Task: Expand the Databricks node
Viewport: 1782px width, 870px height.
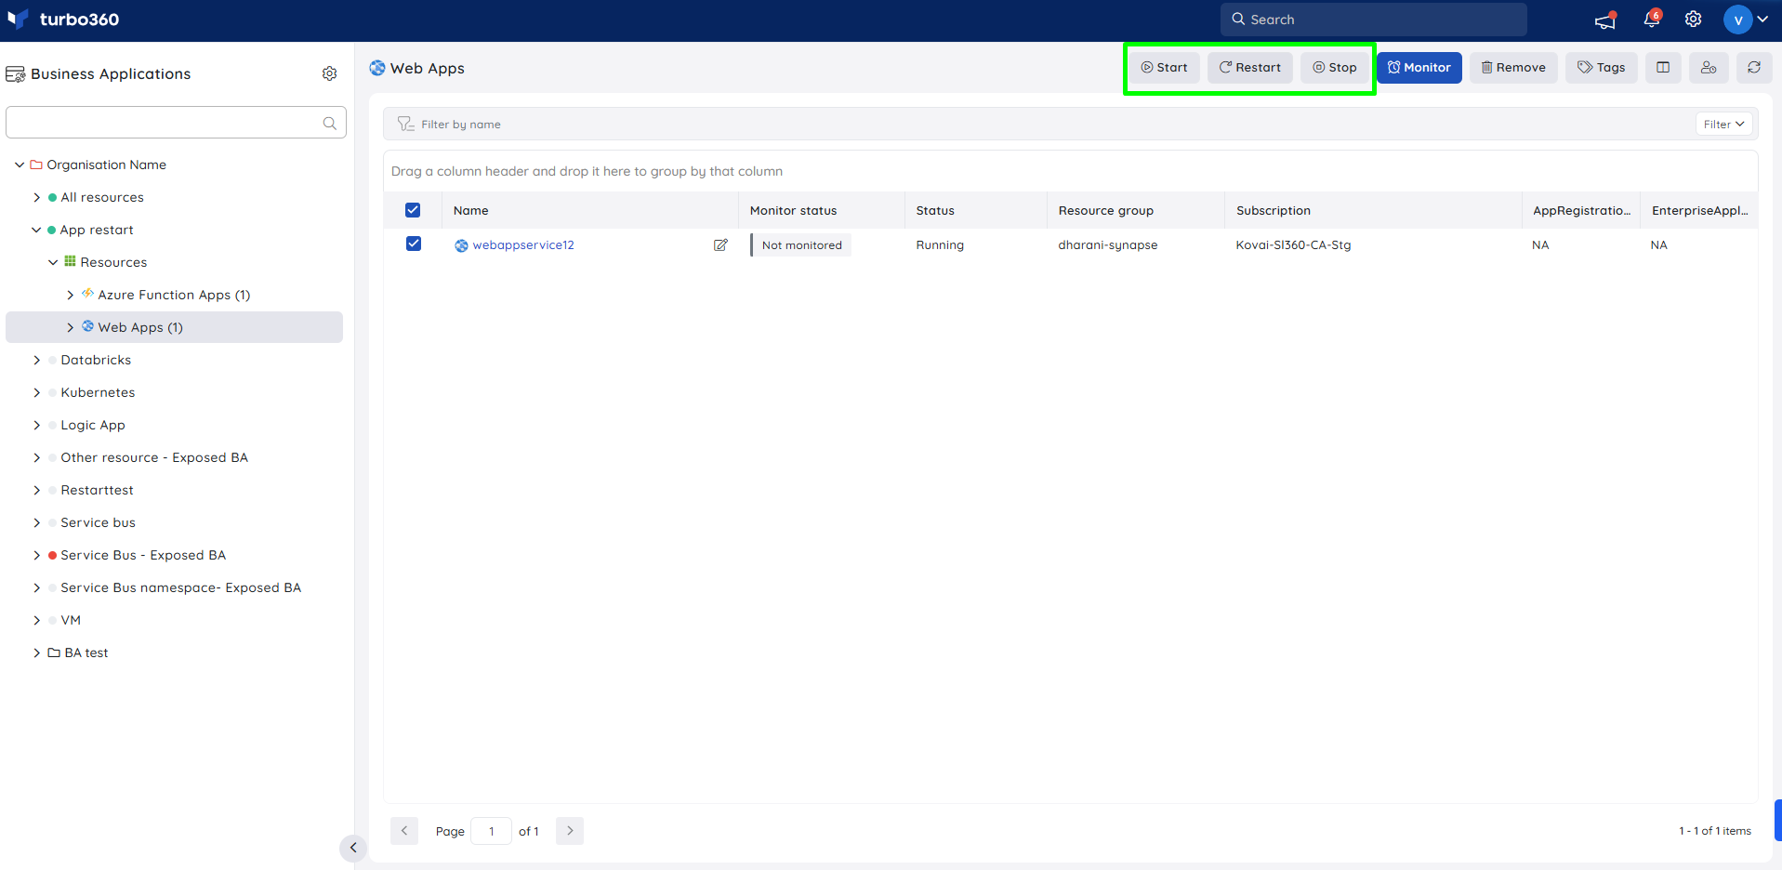Action: pos(37,360)
